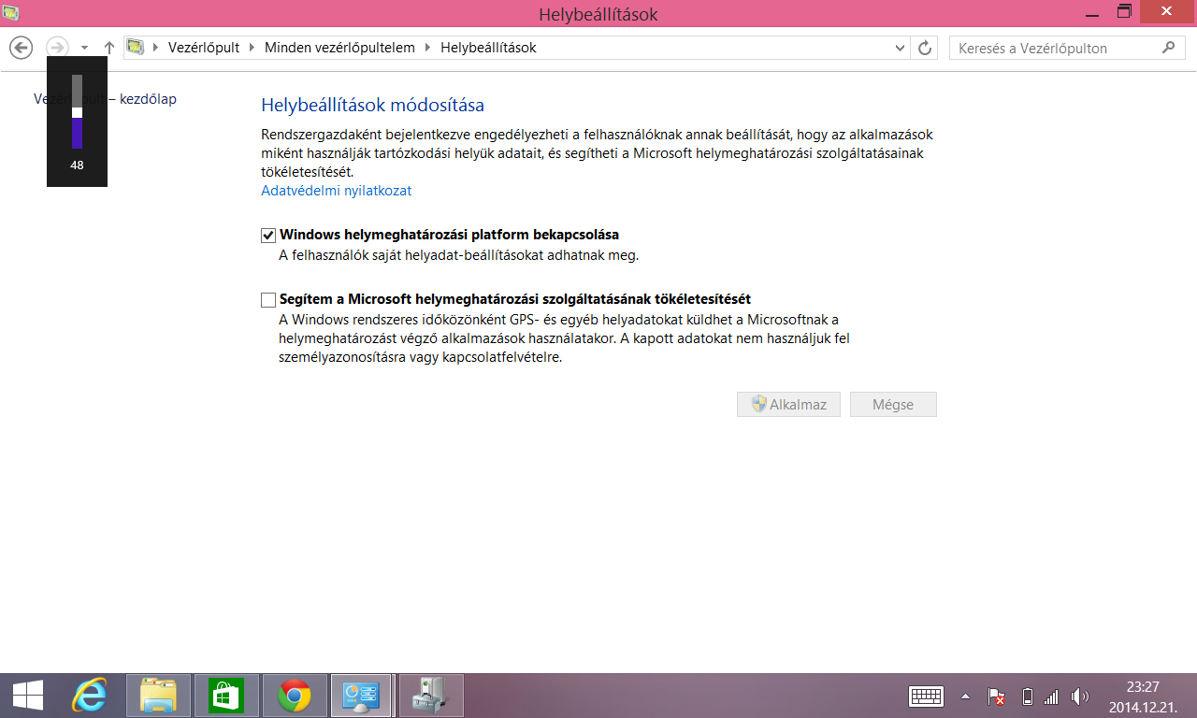Image resolution: width=1197 pixels, height=718 pixels.
Task: Open the touch keyboard icon
Action: 926,696
